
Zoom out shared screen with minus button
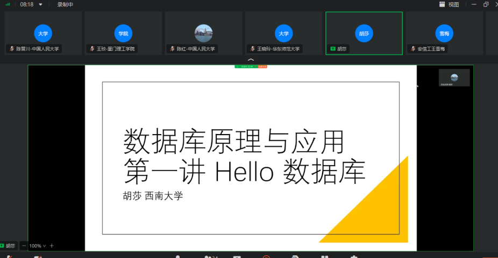(24, 246)
